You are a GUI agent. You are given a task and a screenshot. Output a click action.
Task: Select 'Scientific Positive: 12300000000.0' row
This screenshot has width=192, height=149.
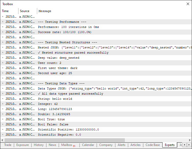(x=96, y=130)
